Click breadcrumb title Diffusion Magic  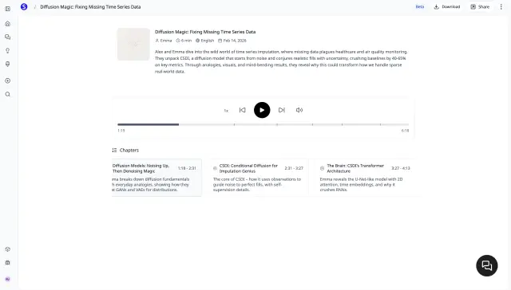[x=90, y=7]
